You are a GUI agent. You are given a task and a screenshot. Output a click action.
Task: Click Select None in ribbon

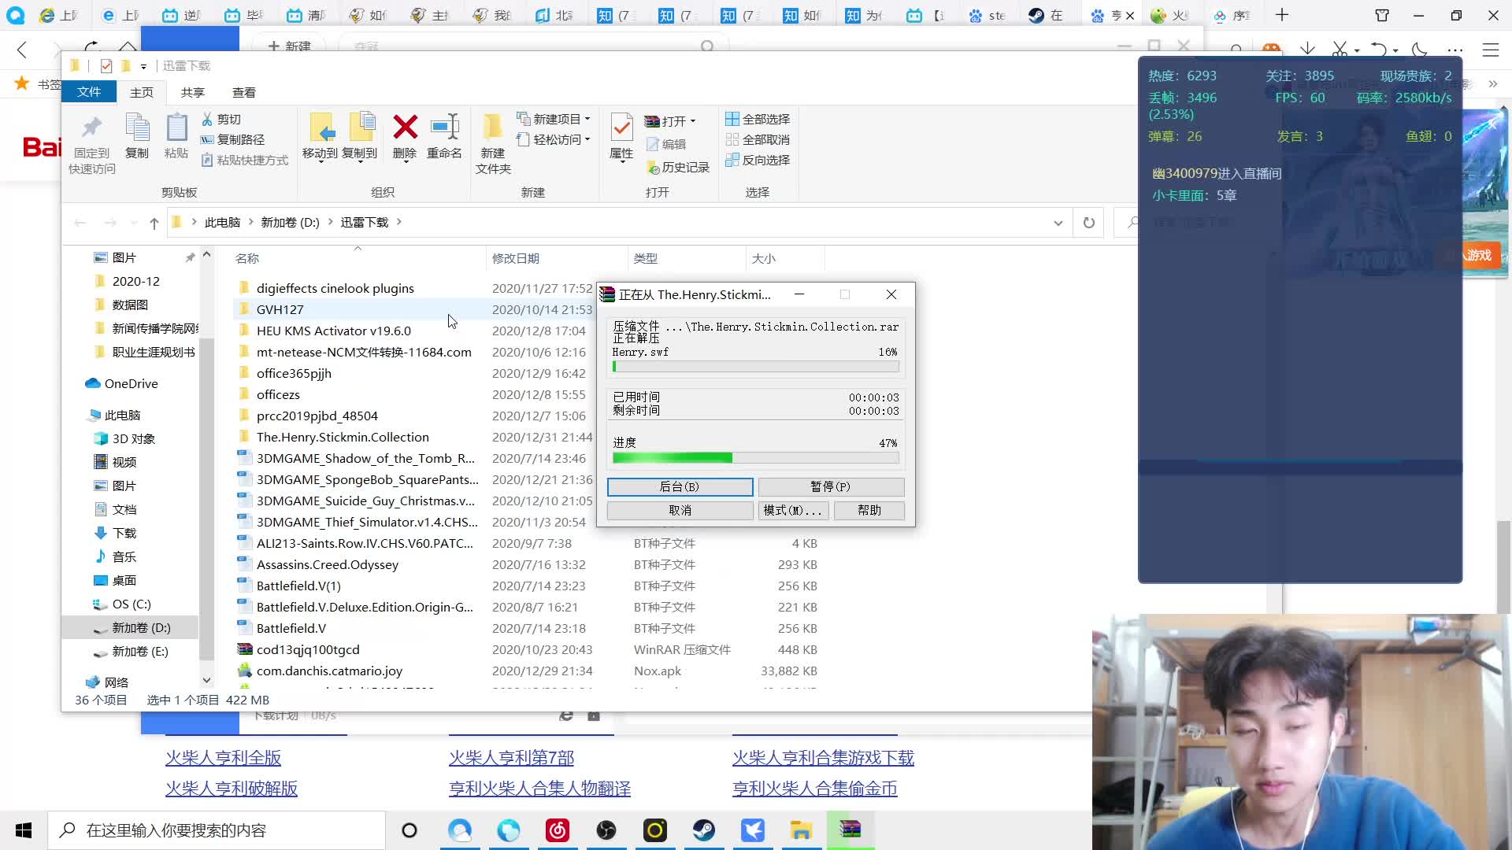point(758,139)
